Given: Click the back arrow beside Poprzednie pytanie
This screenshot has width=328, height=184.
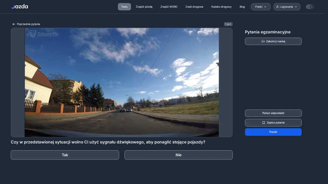Looking at the screenshot, I should (x=14, y=24).
